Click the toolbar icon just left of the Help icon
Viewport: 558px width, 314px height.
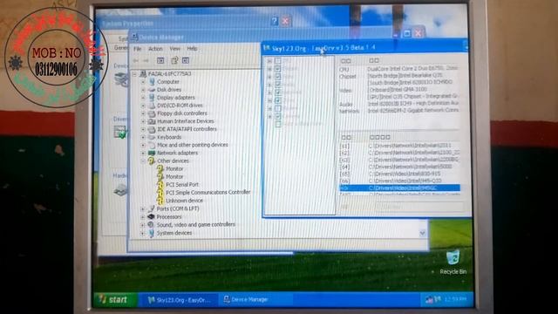click(x=160, y=60)
